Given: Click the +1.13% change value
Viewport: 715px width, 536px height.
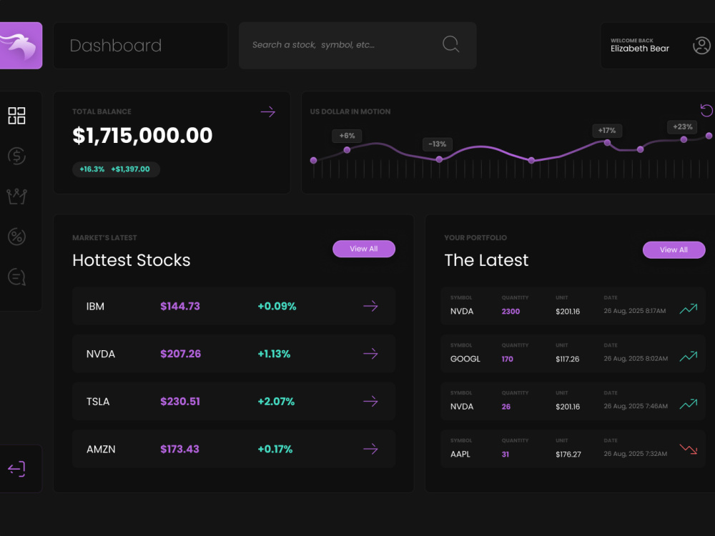Looking at the screenshot, I should click(274, 354).
